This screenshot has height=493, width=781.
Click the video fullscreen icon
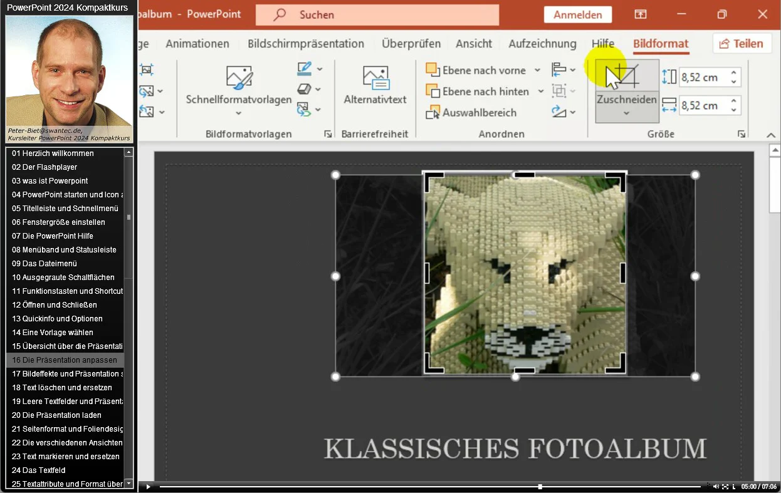click(x=725, y=487)
